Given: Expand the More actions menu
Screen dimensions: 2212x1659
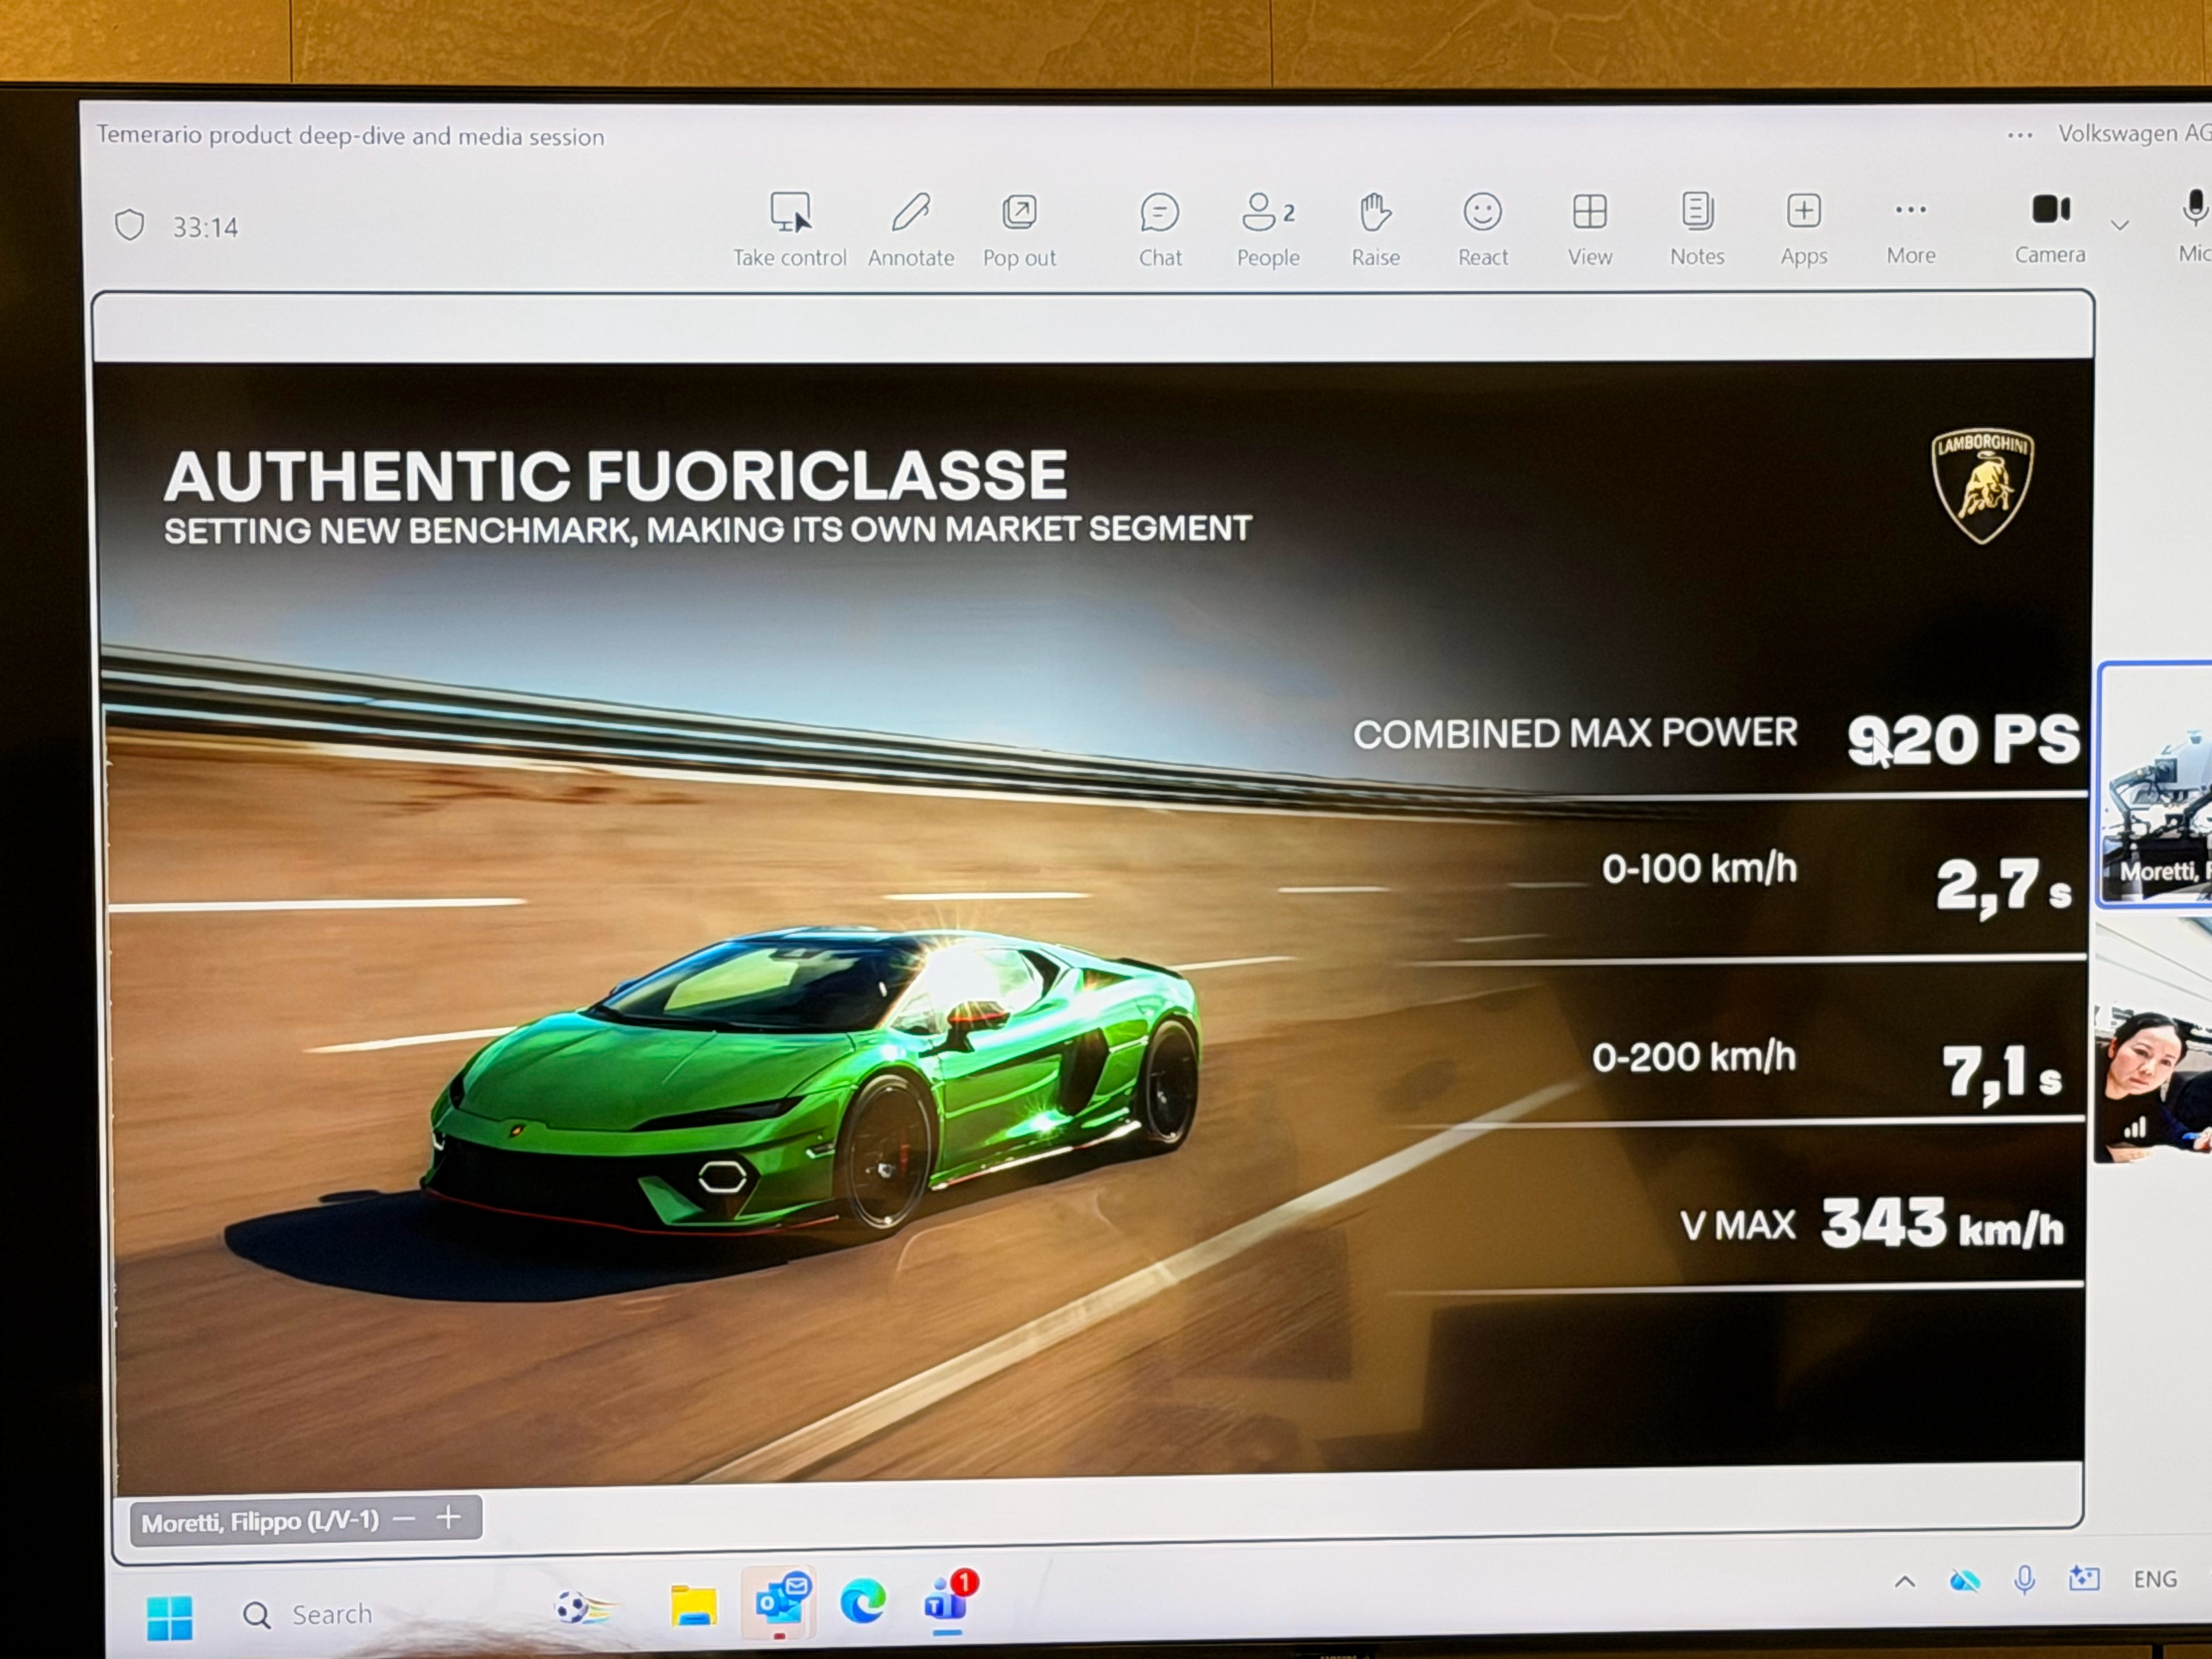Looking at the screenshot, I should (x=1911, y=230).
